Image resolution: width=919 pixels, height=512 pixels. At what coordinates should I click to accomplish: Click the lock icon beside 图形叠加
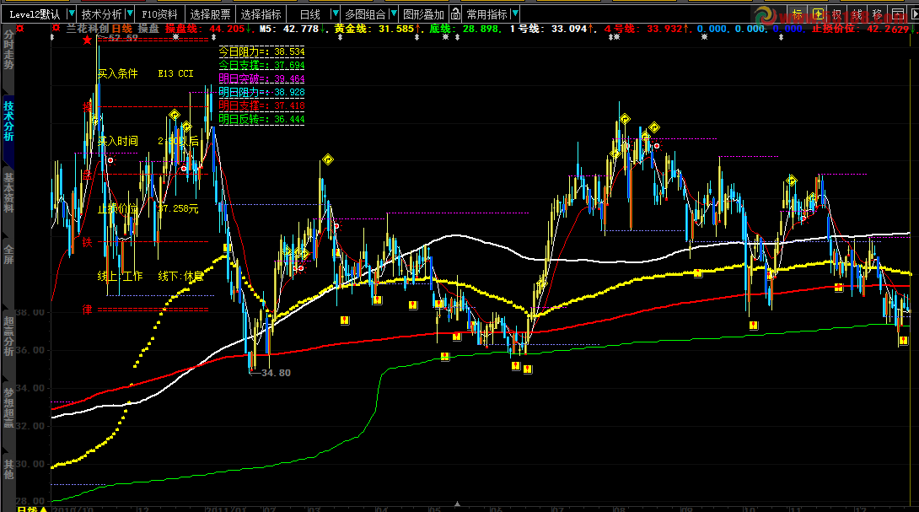[455, 14]
